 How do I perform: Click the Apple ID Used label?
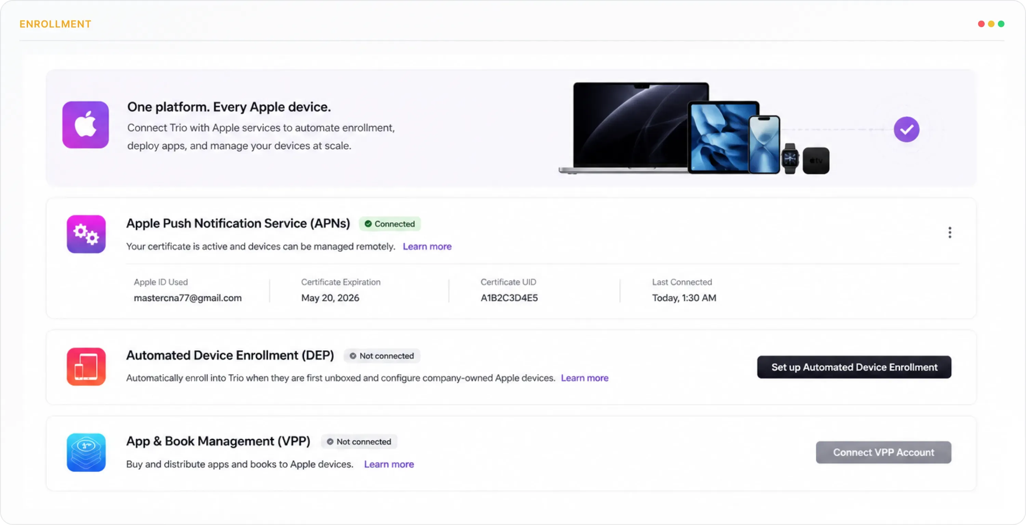tap(160, 282)
